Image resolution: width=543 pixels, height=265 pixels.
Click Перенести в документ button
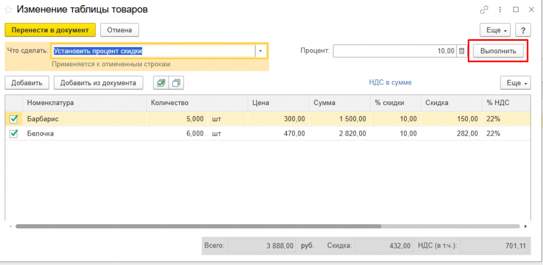point(50,30)
